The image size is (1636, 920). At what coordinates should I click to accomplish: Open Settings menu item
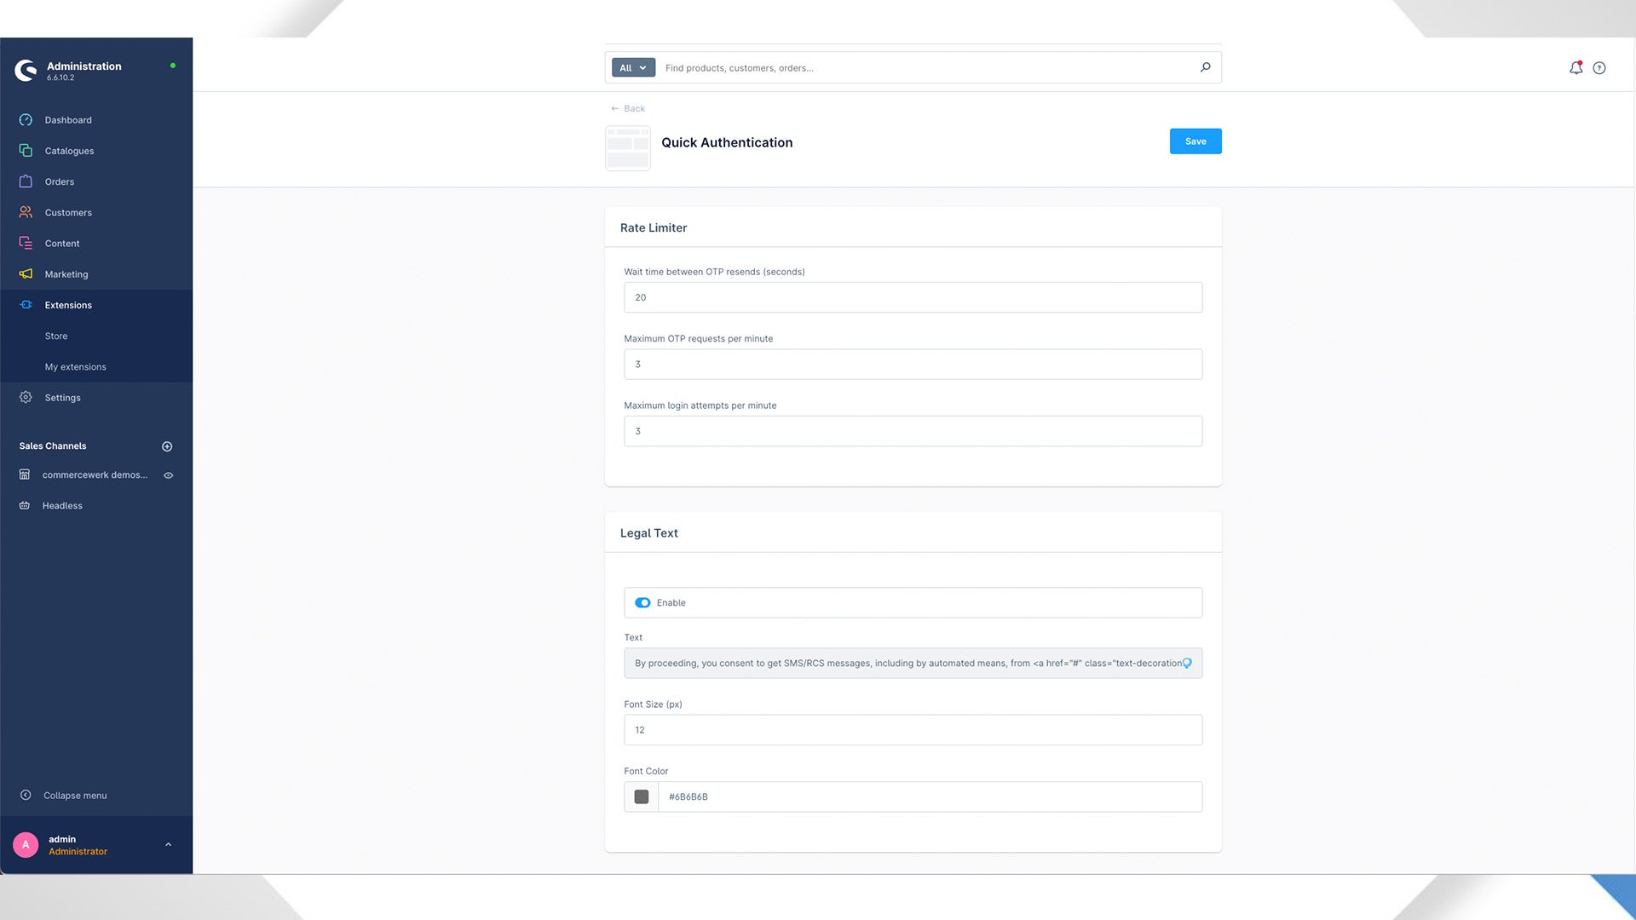pyautogui.click(x=62, y=397)
